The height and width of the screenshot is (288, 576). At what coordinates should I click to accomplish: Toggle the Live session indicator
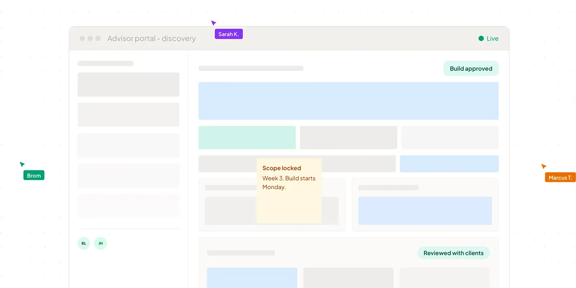click(488, 38)
